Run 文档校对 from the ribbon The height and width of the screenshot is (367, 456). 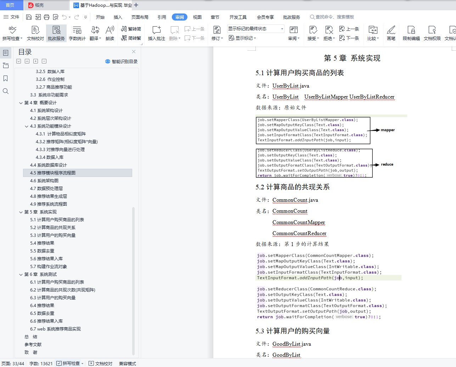(x=35, y=33)
